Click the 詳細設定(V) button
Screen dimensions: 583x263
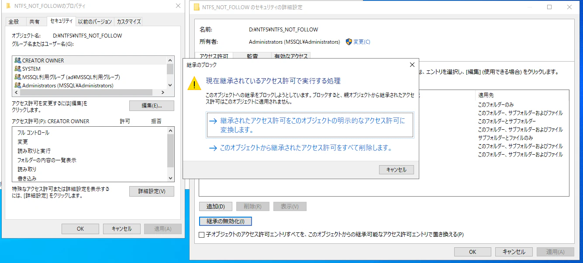(152, 191)
